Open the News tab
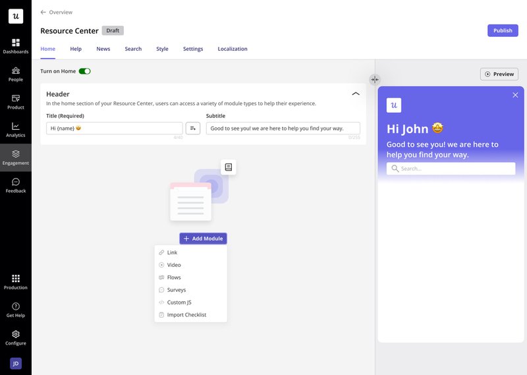 tap(103, 49)
